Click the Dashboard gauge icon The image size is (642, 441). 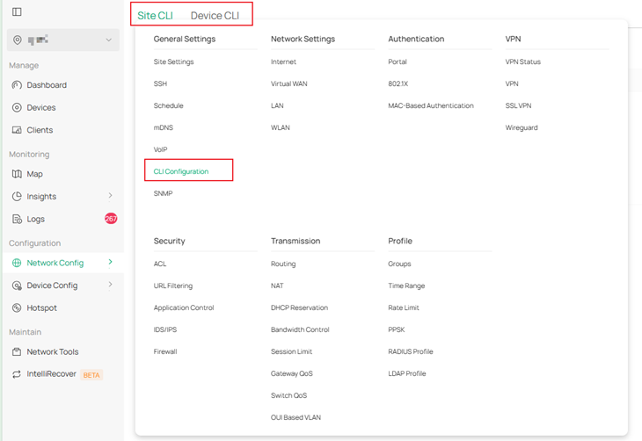click(x=17, y=85)
